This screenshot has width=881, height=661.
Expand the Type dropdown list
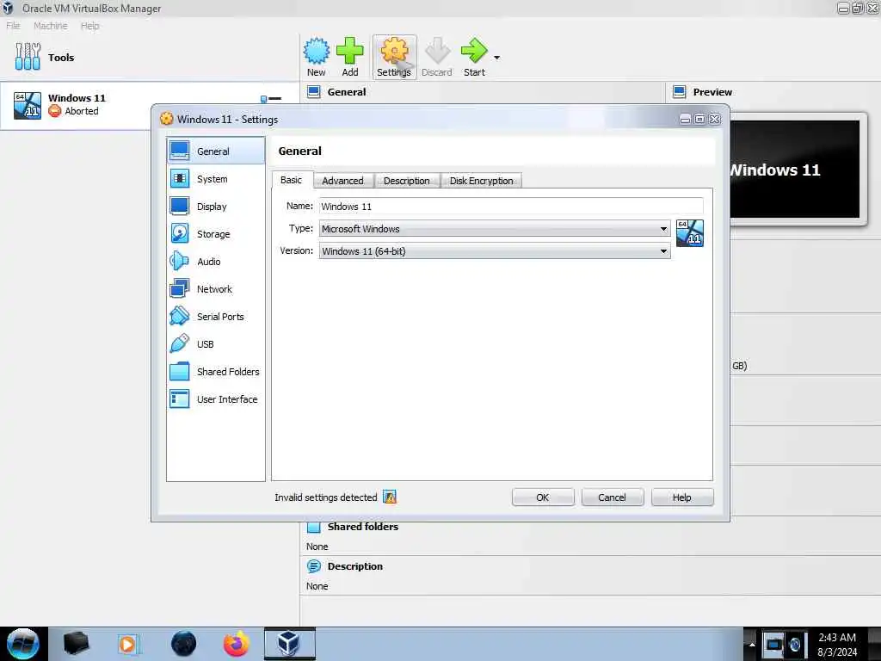coord(663,229)
